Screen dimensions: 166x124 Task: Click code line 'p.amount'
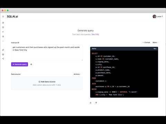point(99,75)
